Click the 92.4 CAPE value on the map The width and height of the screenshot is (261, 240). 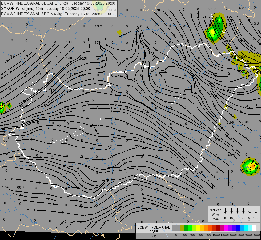(x=83, y=58)
